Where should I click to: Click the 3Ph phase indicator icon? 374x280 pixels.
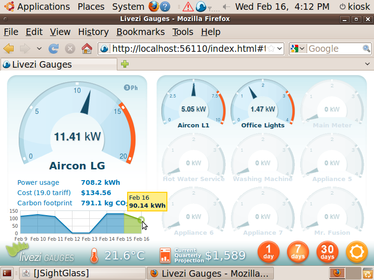click(131, 88)
